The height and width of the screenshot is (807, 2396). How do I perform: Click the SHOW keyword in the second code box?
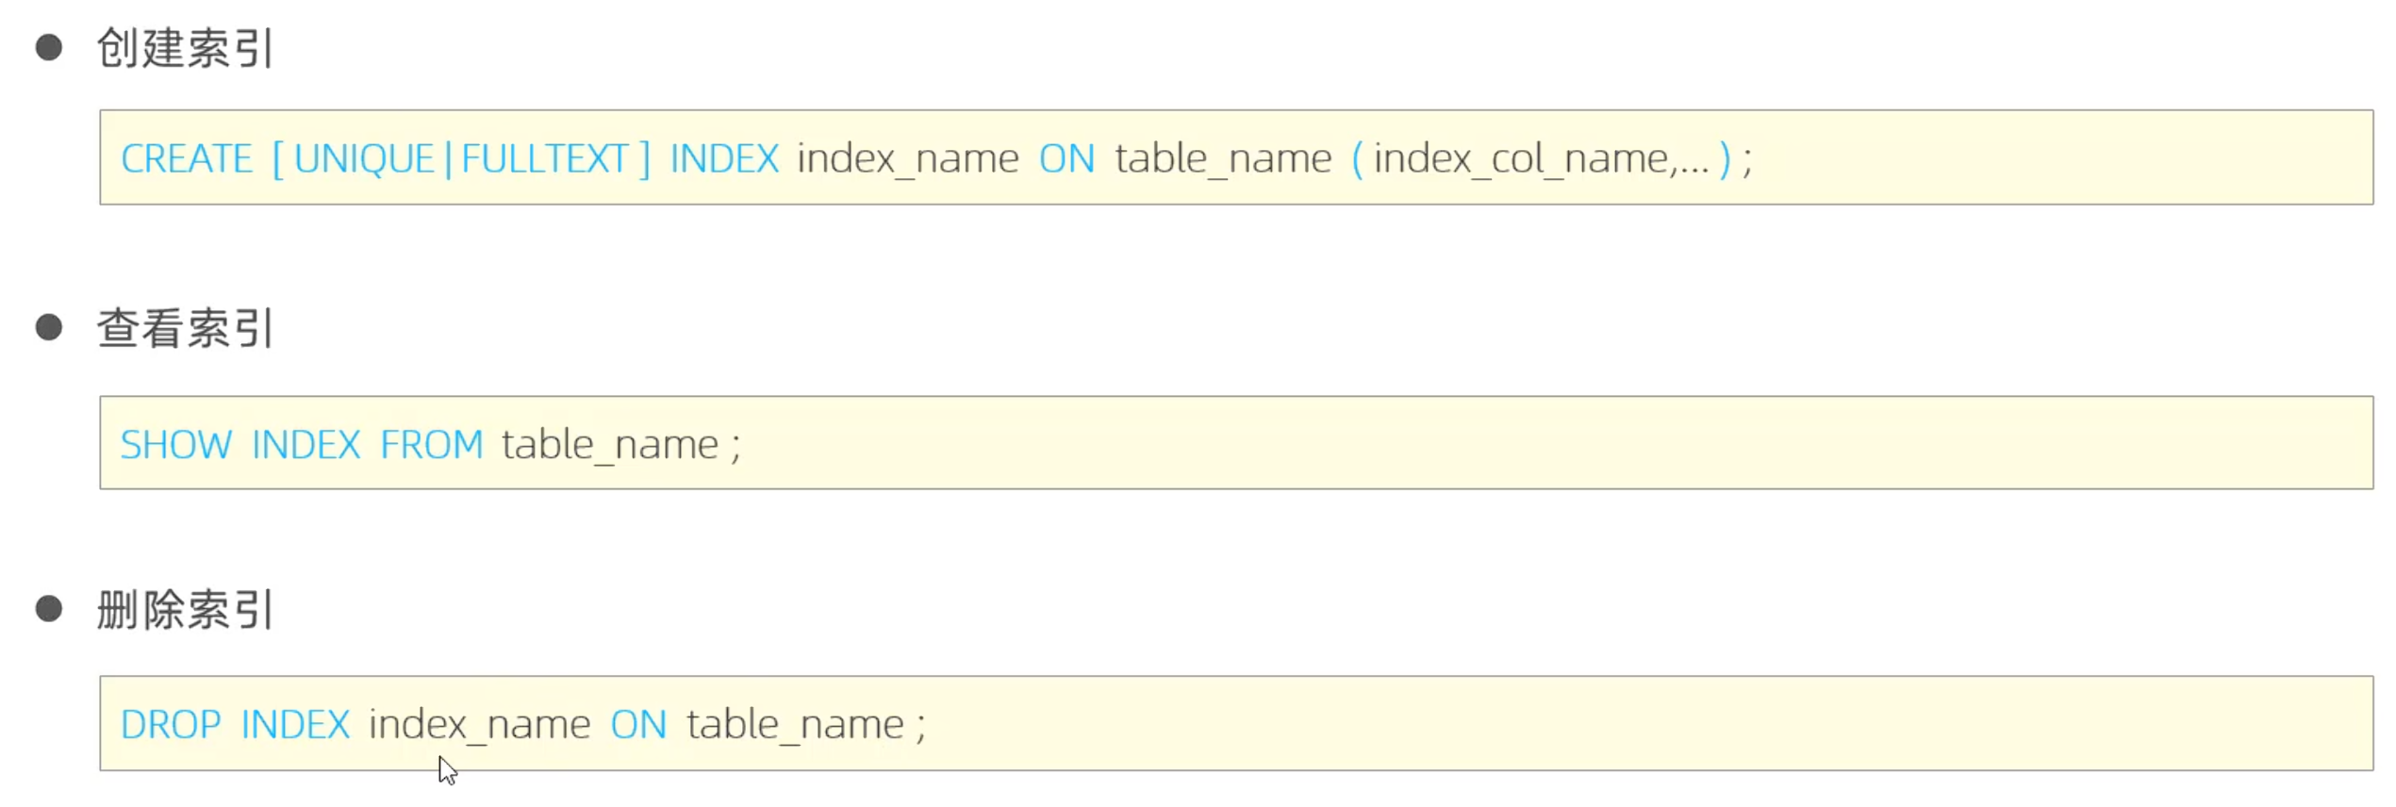tap(176, 444)
